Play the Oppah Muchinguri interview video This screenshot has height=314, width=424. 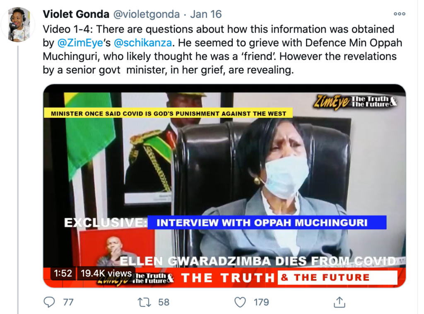(x=224, y=186)
